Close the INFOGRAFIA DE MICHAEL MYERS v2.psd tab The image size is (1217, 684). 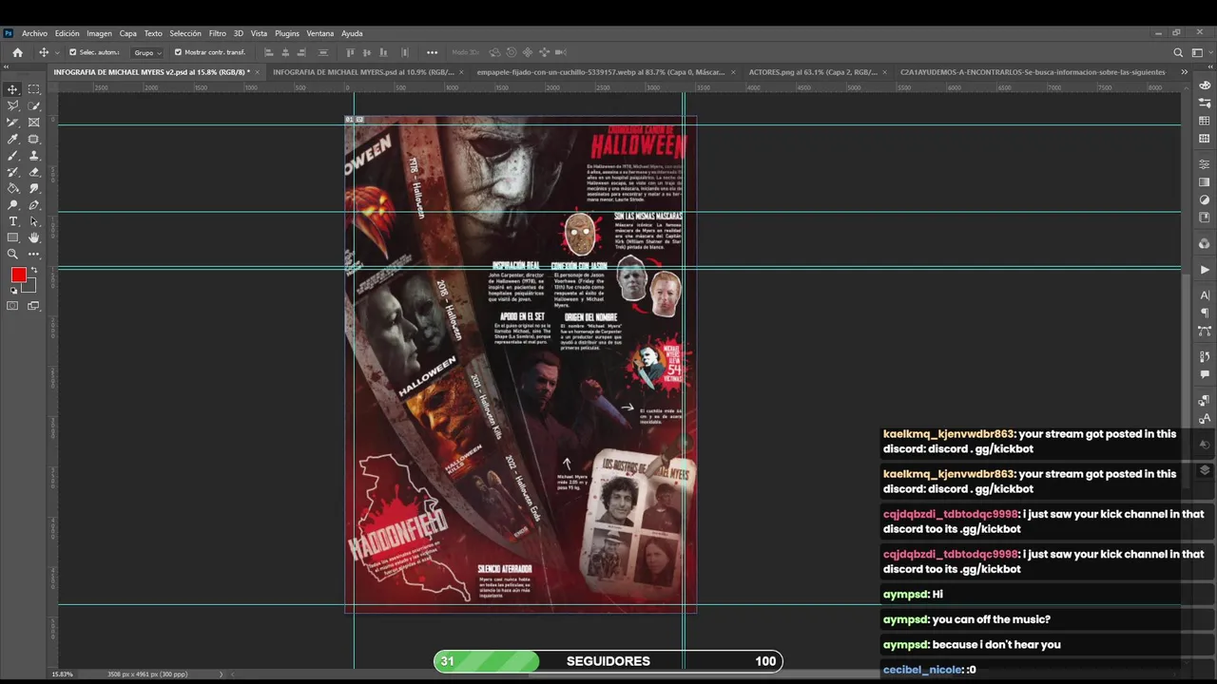[x=258, y=72]
